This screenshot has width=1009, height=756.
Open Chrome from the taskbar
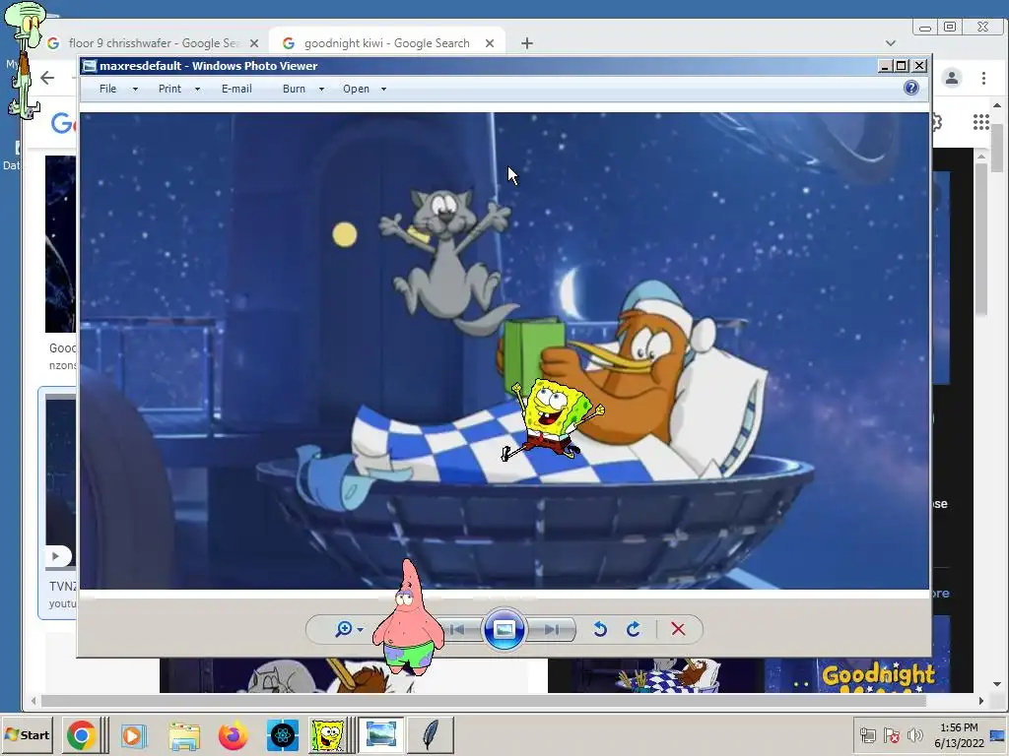[81, 735]
